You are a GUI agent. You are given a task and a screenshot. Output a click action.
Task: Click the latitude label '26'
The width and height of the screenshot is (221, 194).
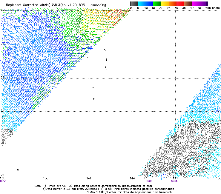click(2, 78)
